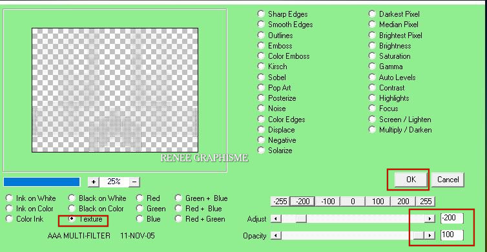Zoom in preview with the plus button
The height and width of the screenshot is (252, 487).
click(93, 182)
